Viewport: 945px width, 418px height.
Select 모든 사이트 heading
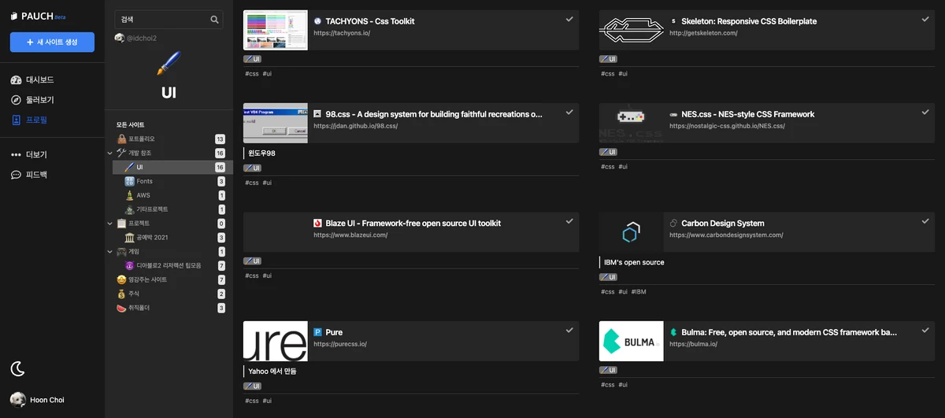[130, 124]
